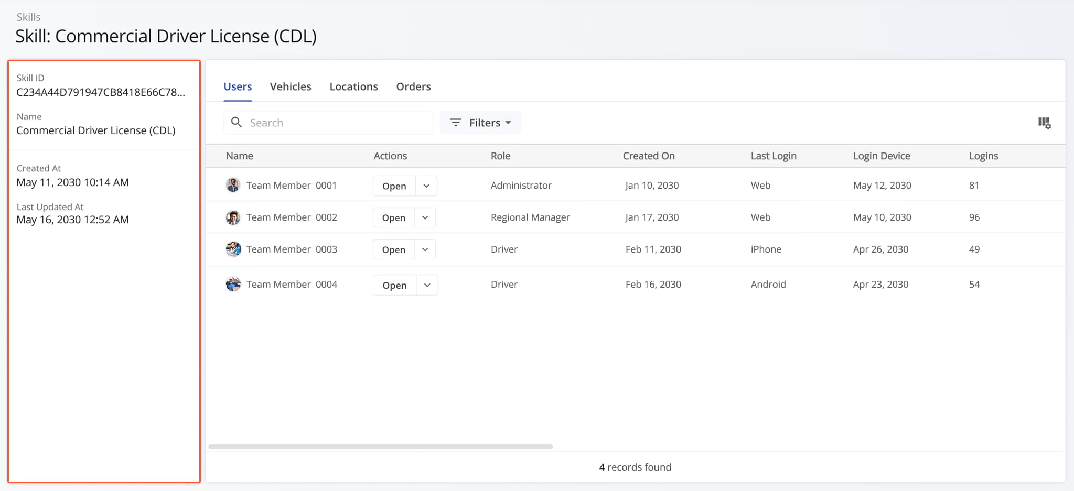Click Team Member 0001 avatar
This screenshot has width=1074, height=491.
click(x=233, y=185)
